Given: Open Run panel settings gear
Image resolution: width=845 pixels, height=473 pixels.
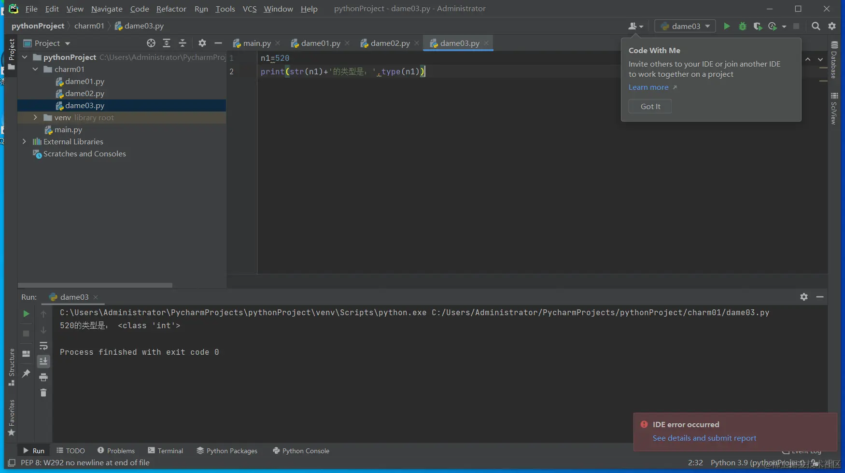Looking at the screenshot, I should [804, 297].
